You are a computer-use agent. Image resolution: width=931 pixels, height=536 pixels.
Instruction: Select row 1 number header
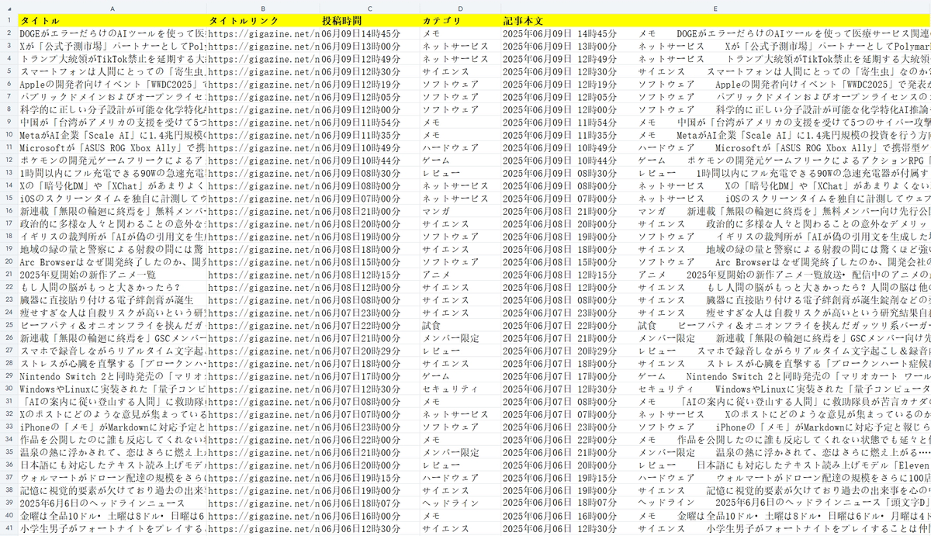pos(9,21)
